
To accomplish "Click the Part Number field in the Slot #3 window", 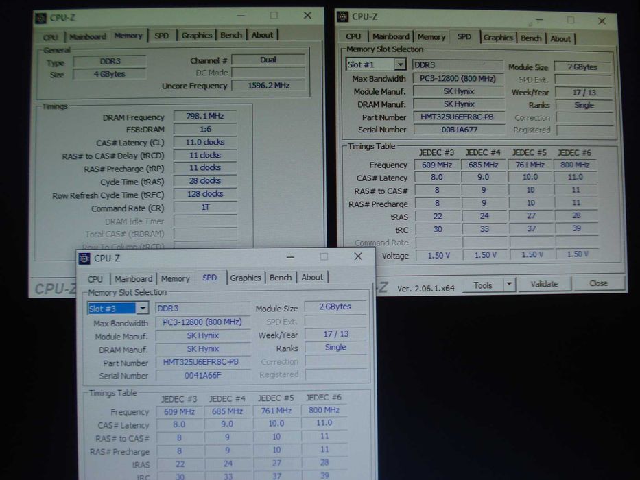I will (x=202, y=362).
